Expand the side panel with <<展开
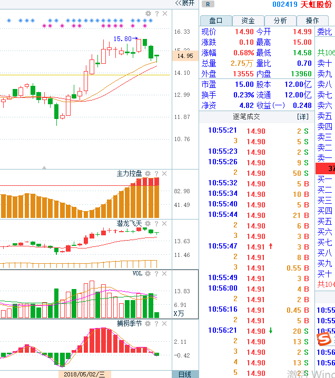335x378 pixels. [185, 3]
